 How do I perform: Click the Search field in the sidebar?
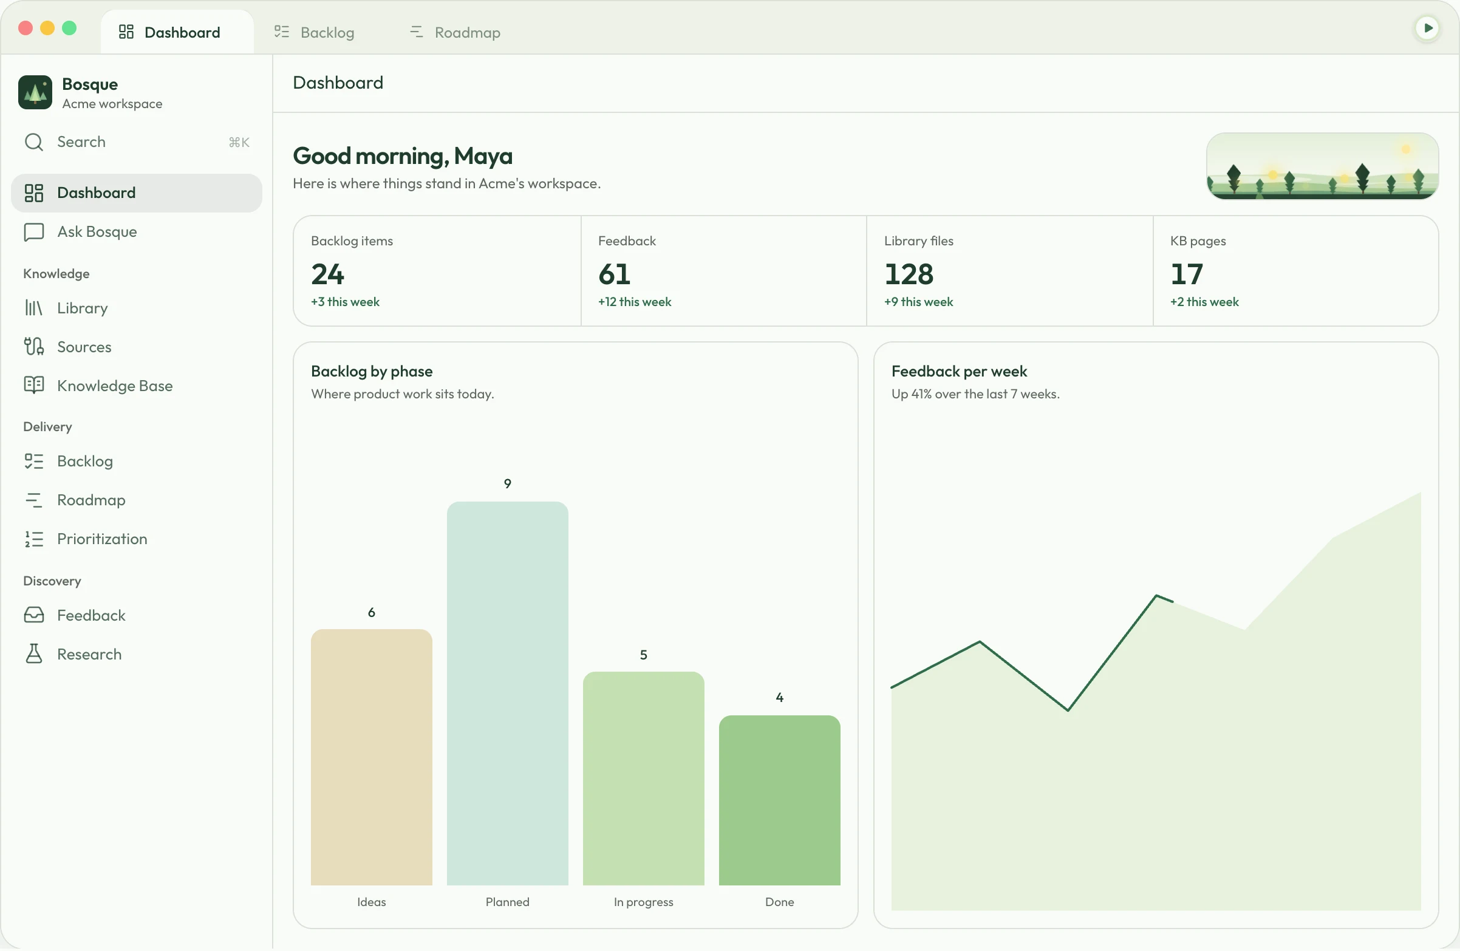(x=137, y=142)
